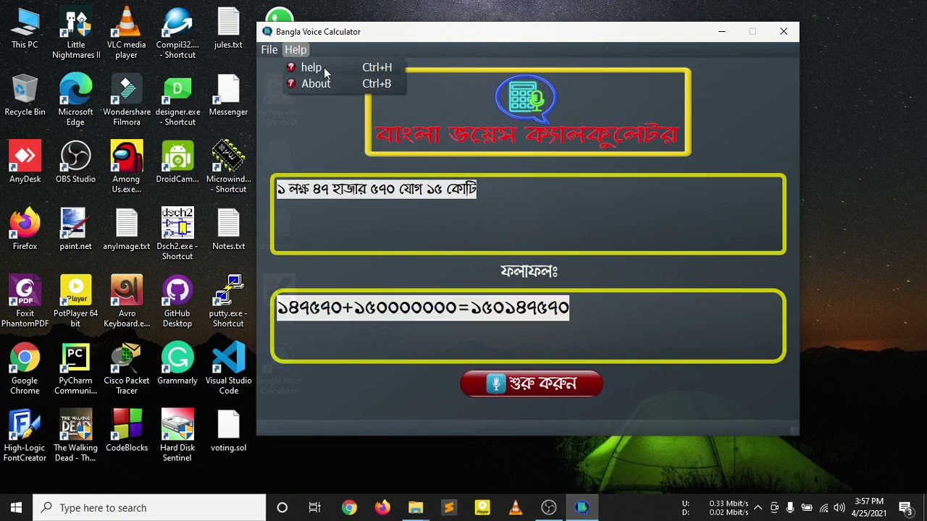Minimize the Bangla Voice Calculator window

(722, 32)
